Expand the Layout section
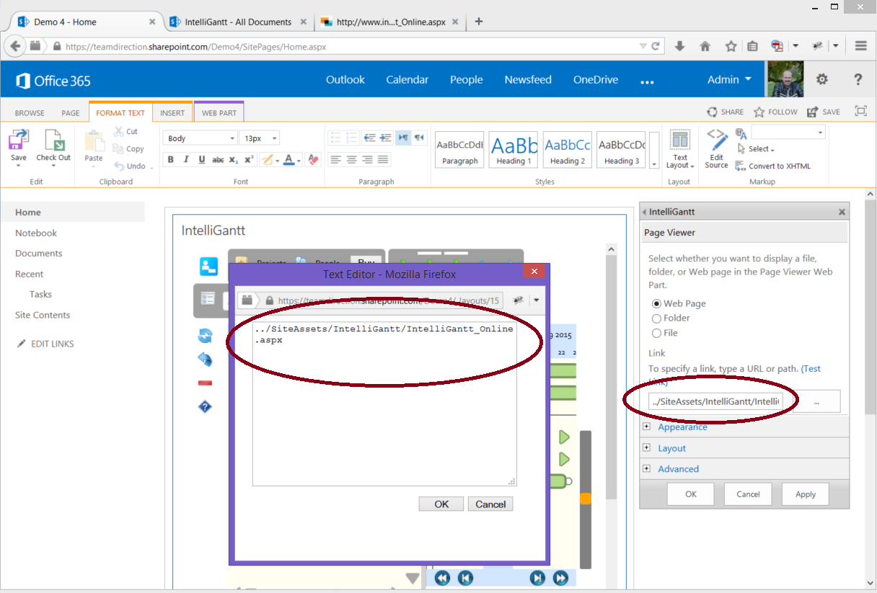 pos(646,447)
